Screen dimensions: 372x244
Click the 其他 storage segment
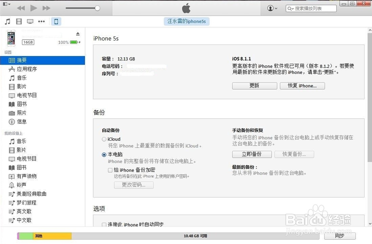(52, 236)
